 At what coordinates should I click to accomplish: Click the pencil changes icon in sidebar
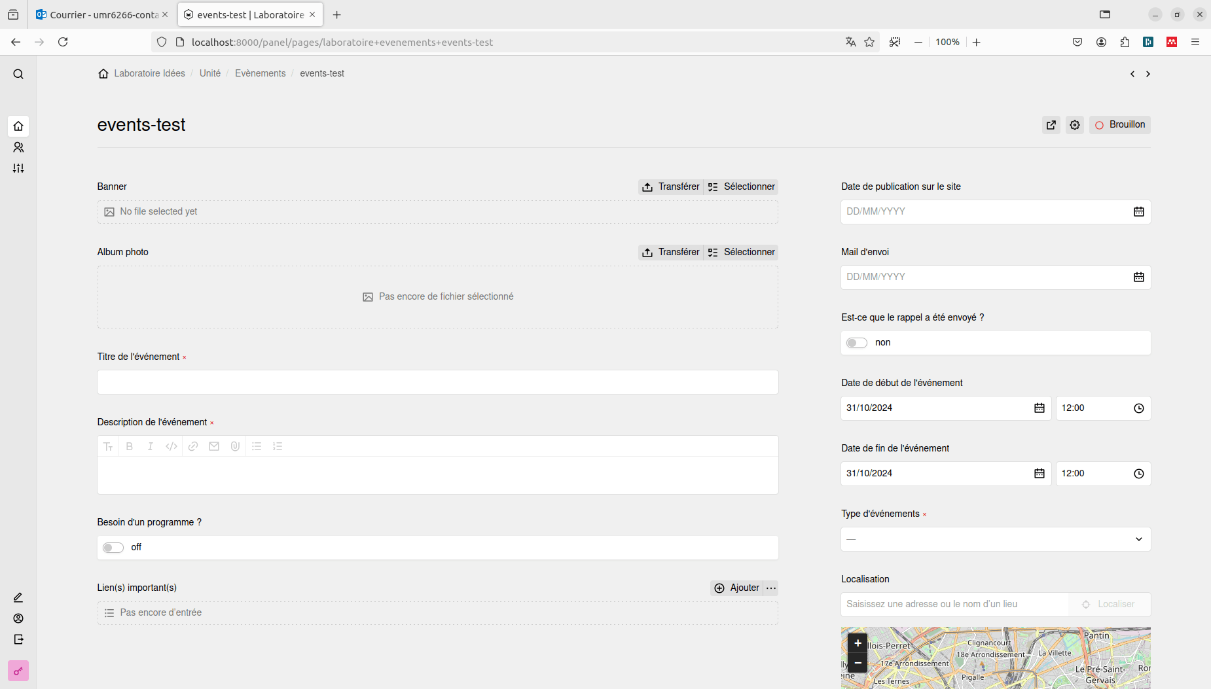click(x=18, y=597)
